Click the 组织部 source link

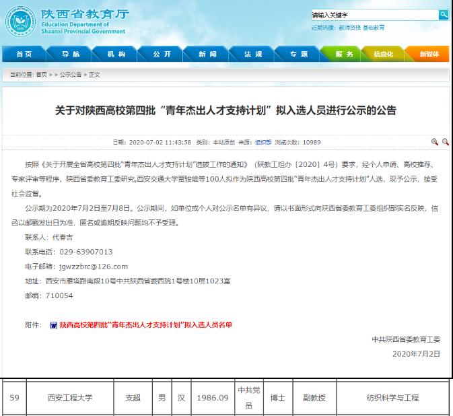pyautogui.click(x=263, y=142)
